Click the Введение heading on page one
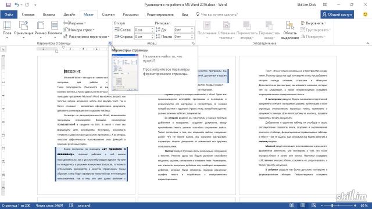The image size is (372, 209). tap(72, 71)
